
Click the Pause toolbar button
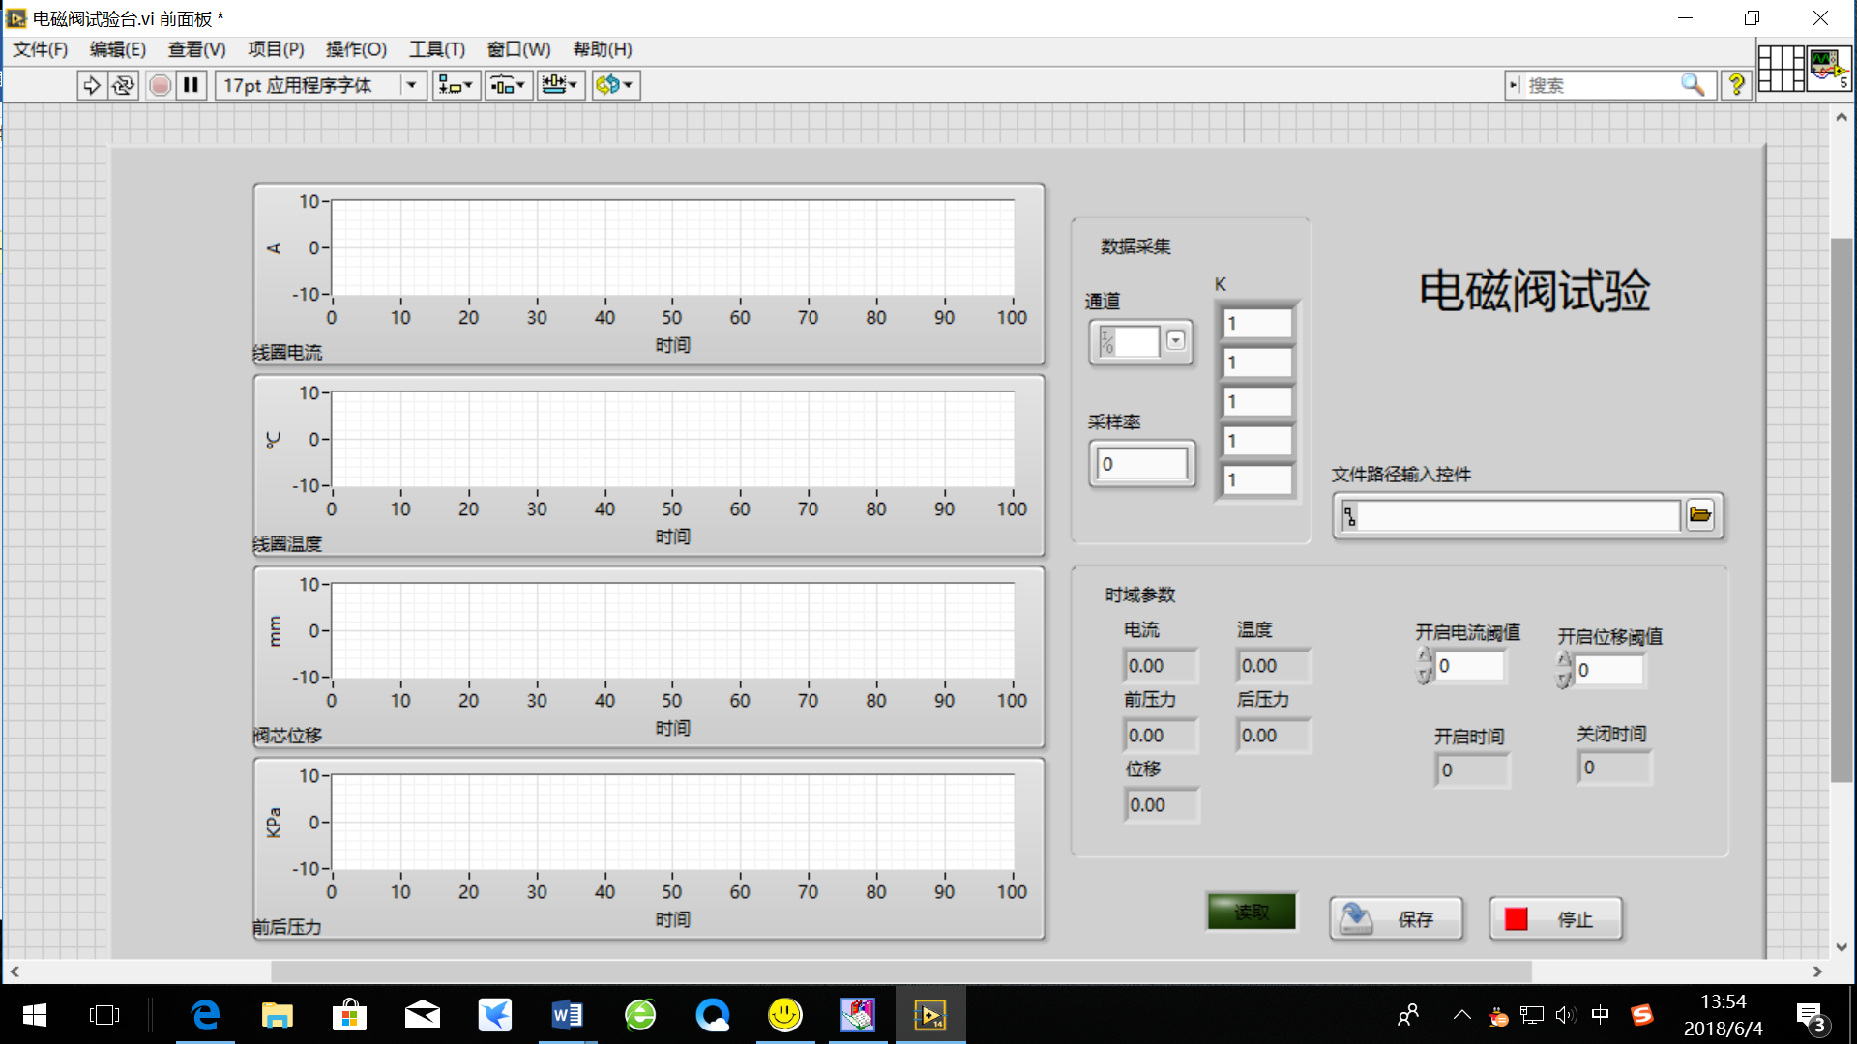192,85
